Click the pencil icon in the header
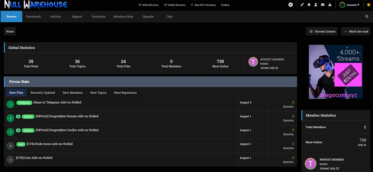This screenshot has height=172, width=373. click(302, 5)
